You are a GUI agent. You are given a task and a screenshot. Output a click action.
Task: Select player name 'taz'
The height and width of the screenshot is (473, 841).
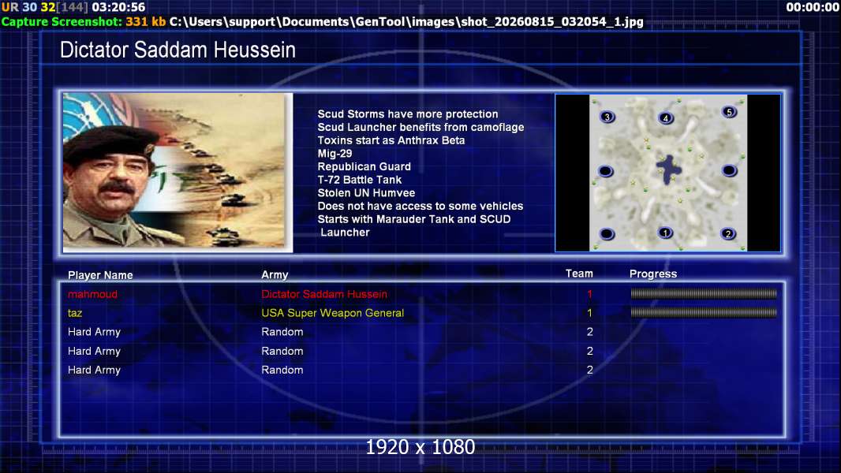click(74, 313)
